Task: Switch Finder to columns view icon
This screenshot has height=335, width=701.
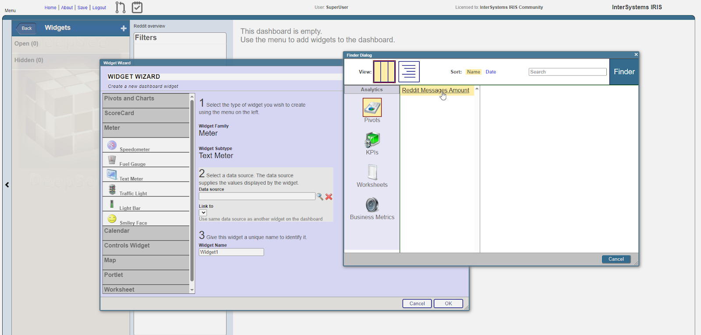Action: click(384, 72)
